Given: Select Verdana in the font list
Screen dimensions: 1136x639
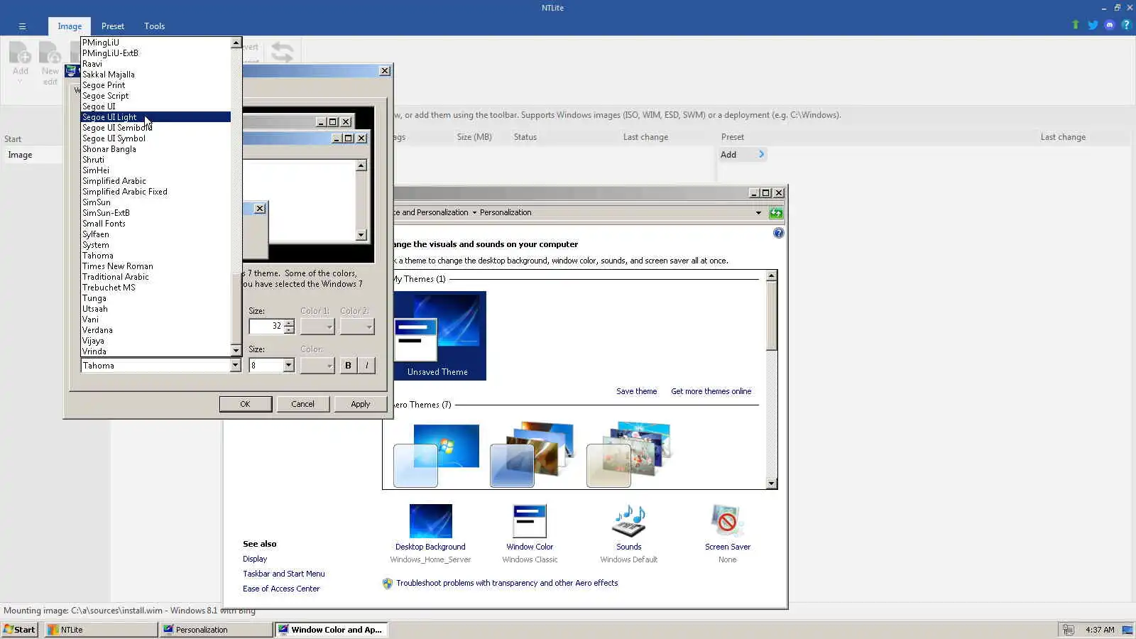Looking at the screenshot, I should coord(155,330).
